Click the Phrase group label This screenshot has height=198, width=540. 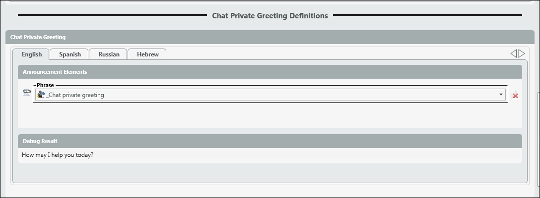pyautogui.click(x=45, y=85)
